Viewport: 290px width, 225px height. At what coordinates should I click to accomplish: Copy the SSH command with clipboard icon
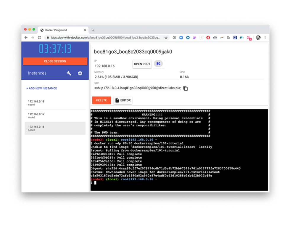point(186,88)
